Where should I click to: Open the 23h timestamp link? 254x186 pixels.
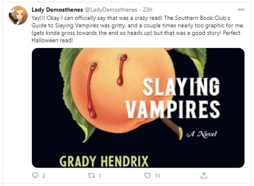[148, 10]
